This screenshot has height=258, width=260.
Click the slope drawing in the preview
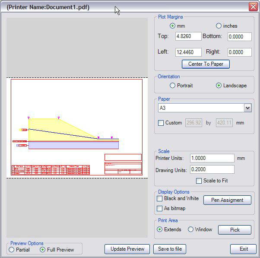tap(73, 133)
